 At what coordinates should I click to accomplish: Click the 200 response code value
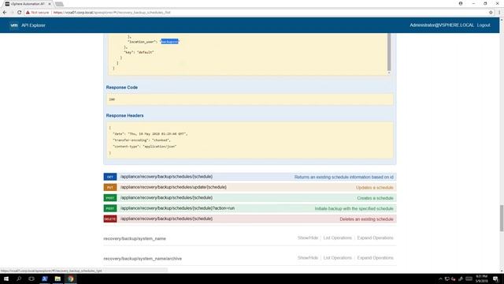112,99
